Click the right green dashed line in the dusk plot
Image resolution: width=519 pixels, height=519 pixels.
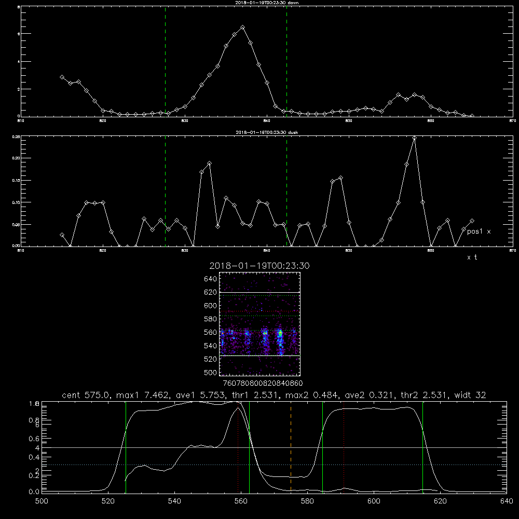[x=286, y=192]
